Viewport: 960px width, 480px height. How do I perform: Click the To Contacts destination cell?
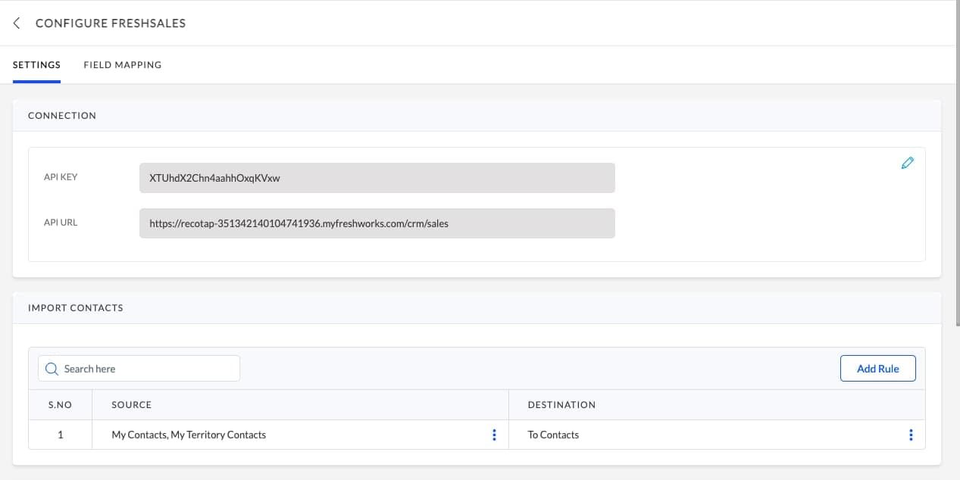click(x=717, y=435)
